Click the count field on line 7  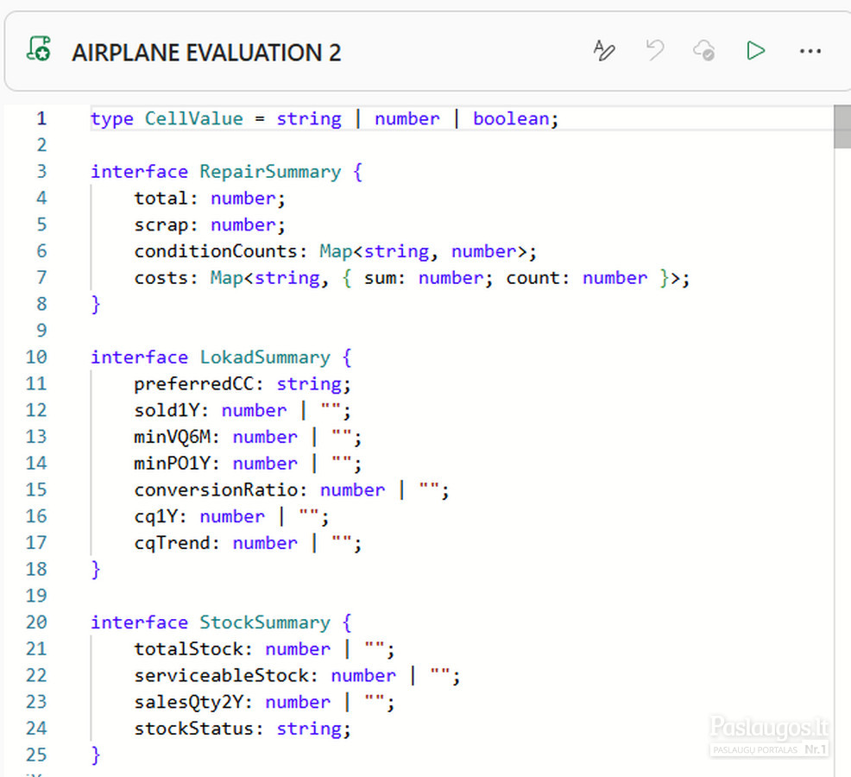(533, 277)
